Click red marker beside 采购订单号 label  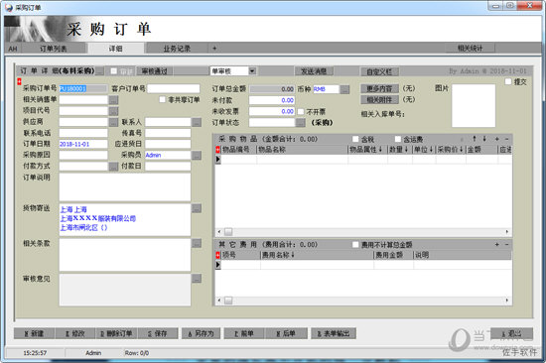[x=19, y=81]
